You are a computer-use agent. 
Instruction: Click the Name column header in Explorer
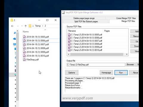click(x=26, y=32)
